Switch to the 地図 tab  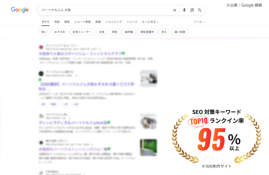pos(57,22)
